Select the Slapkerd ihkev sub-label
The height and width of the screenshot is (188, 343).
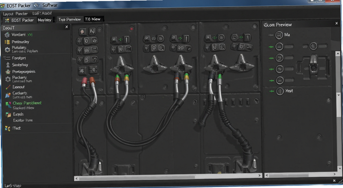click(24, 108)
